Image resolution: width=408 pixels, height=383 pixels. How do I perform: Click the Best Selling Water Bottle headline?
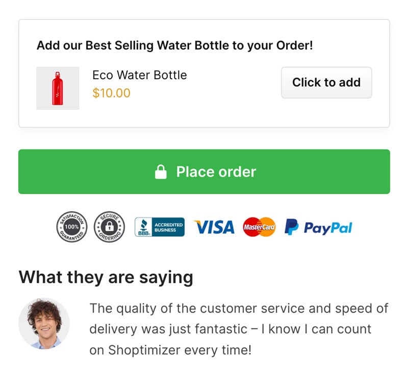pyautogui.click(x=174, y=45)
